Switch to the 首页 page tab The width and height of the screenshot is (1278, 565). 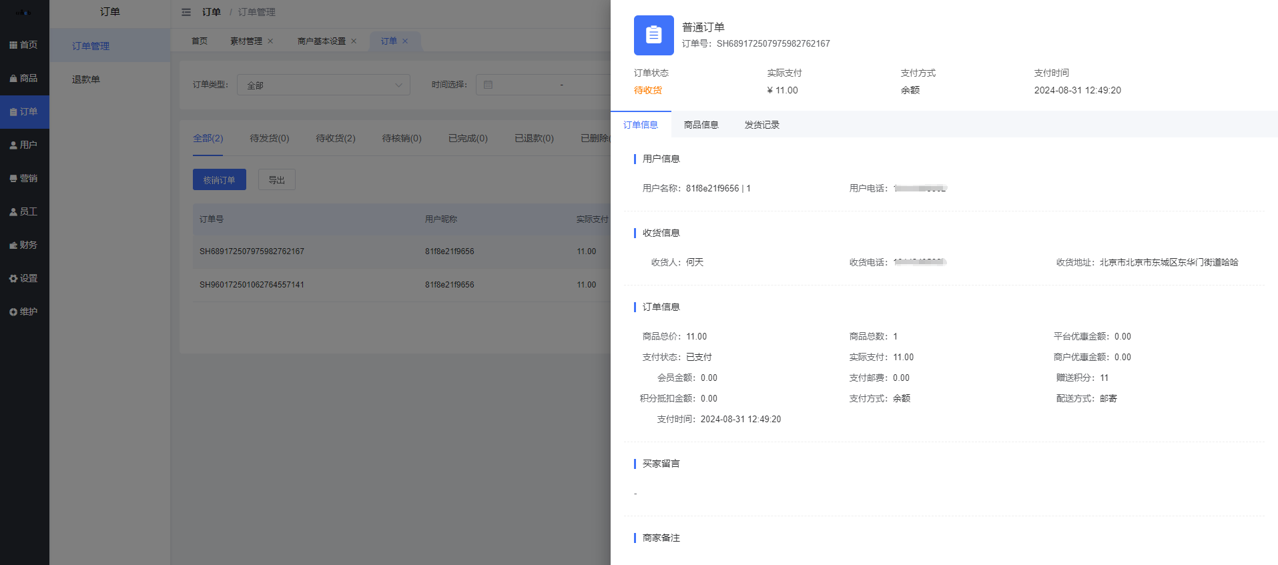point(200,41)
